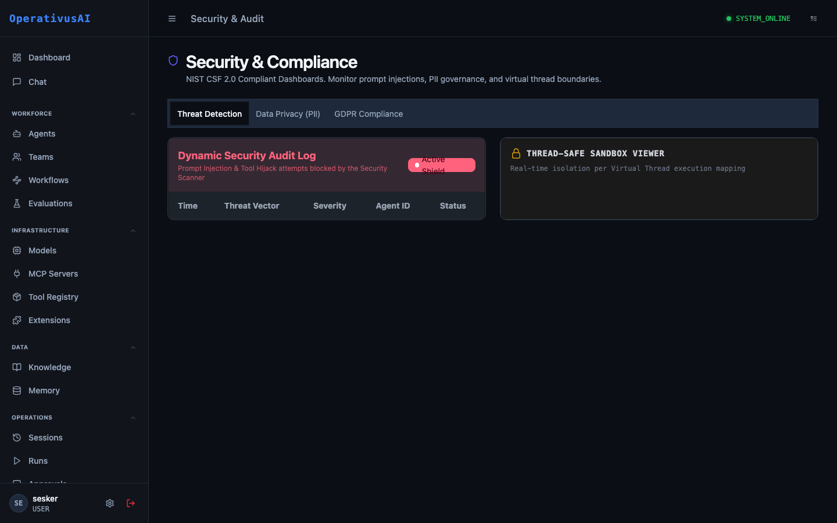
Task: Click the OperativusAI logo
Action: (x=50, y=19)
